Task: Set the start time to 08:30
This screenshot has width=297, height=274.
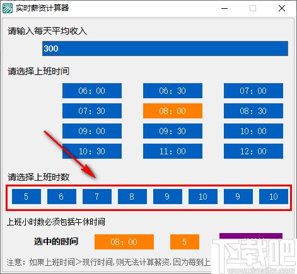Action: point(253,111)
